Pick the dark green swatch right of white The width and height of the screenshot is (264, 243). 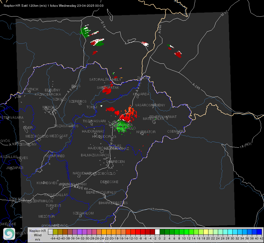point(162,232)
